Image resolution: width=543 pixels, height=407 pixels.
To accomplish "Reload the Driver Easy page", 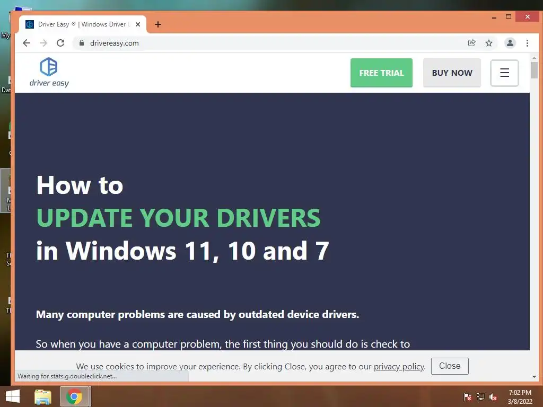I will (60, 43).
